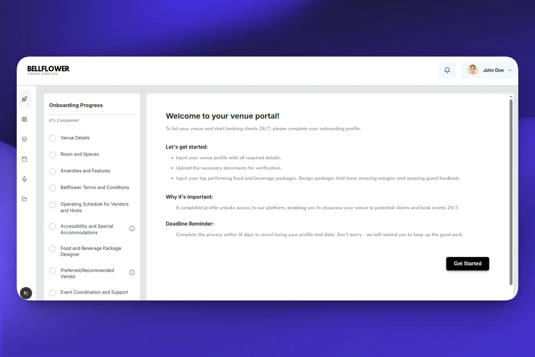
Task: Open the Venue Details step
Action: click(75, 138)
